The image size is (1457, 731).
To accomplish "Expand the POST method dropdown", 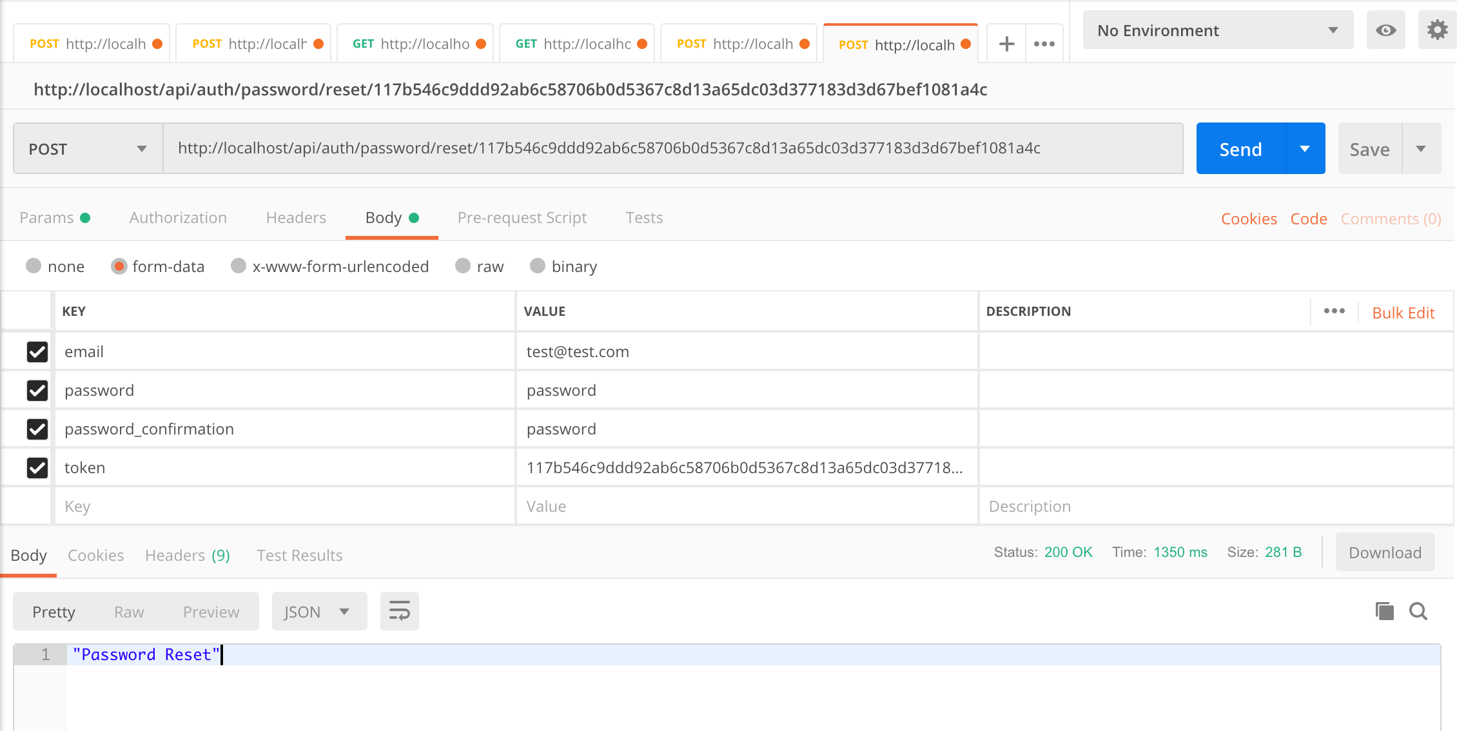I will pos(88,149).
